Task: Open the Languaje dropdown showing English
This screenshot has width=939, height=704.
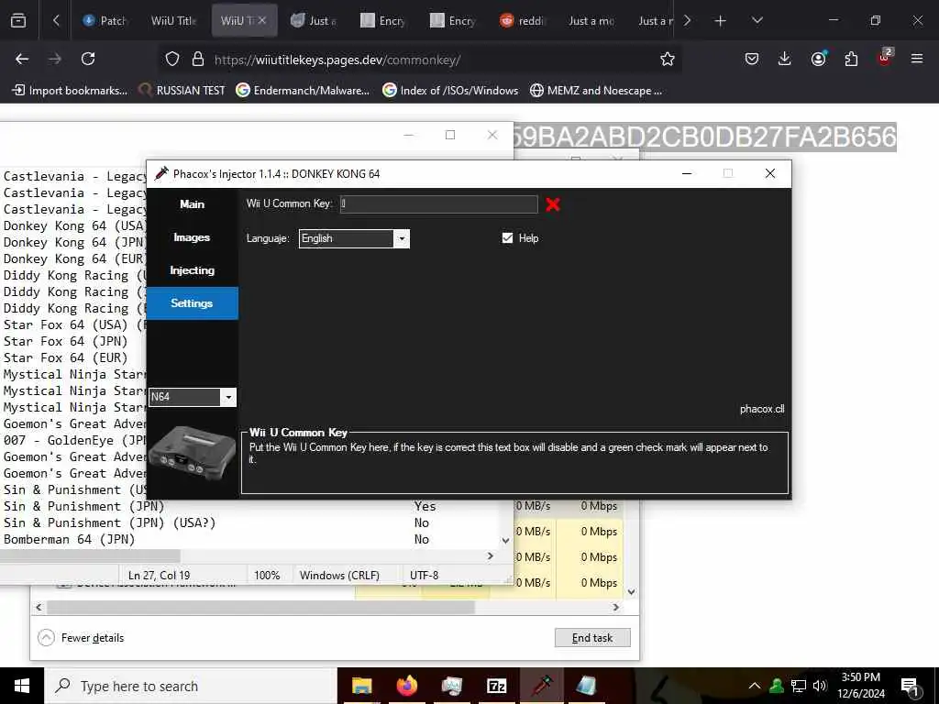Action: (x=354, y=238)
